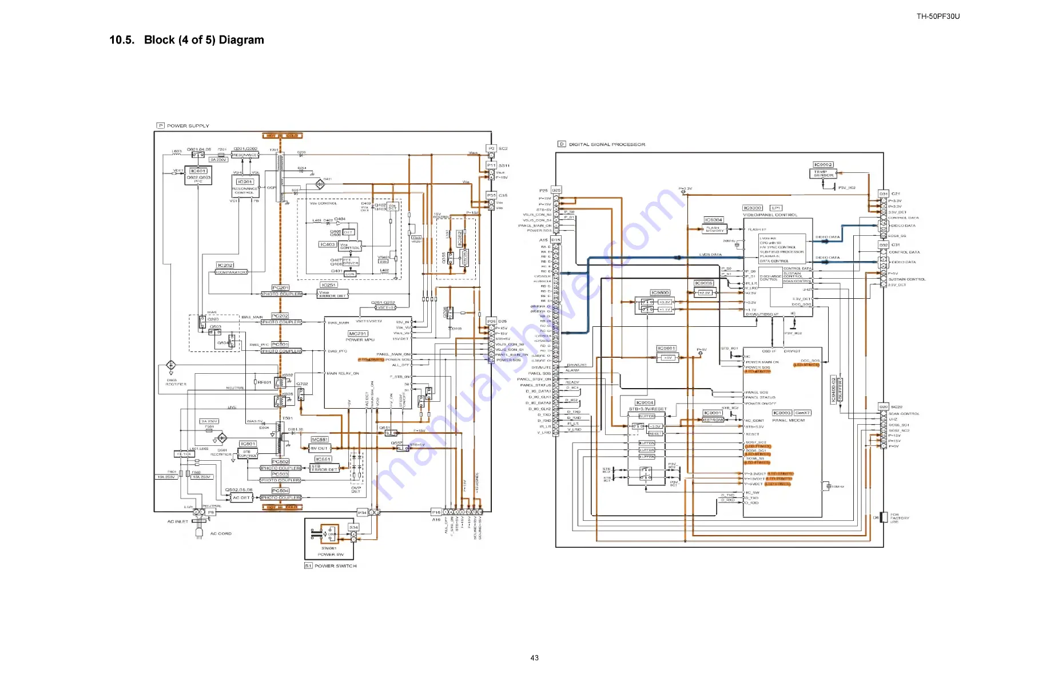This screenshot has width=1050, height=680.
Task: Click the D401 bridge rectifier symbol
Action: (x=320, y=184)
